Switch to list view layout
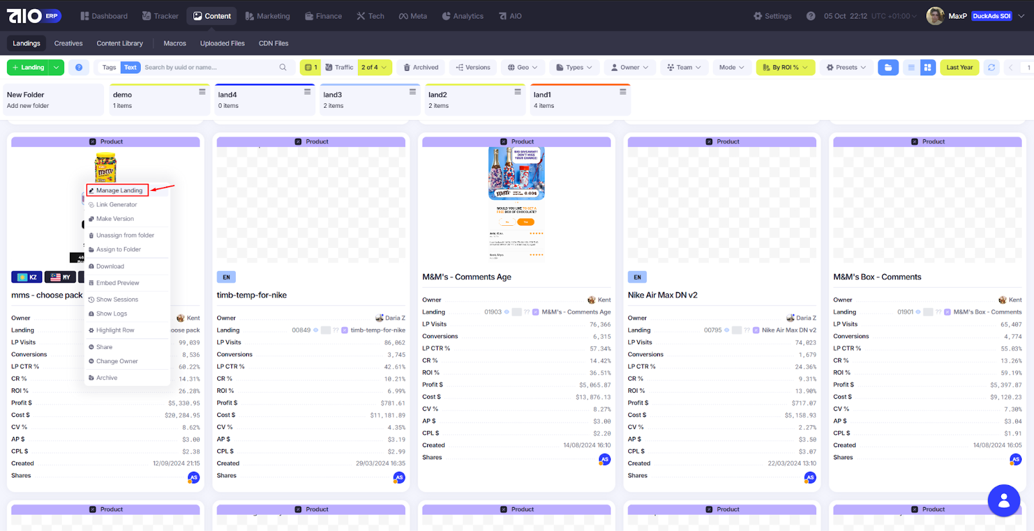The width and height of the screenshot is (1034, 531). (911, 67)
